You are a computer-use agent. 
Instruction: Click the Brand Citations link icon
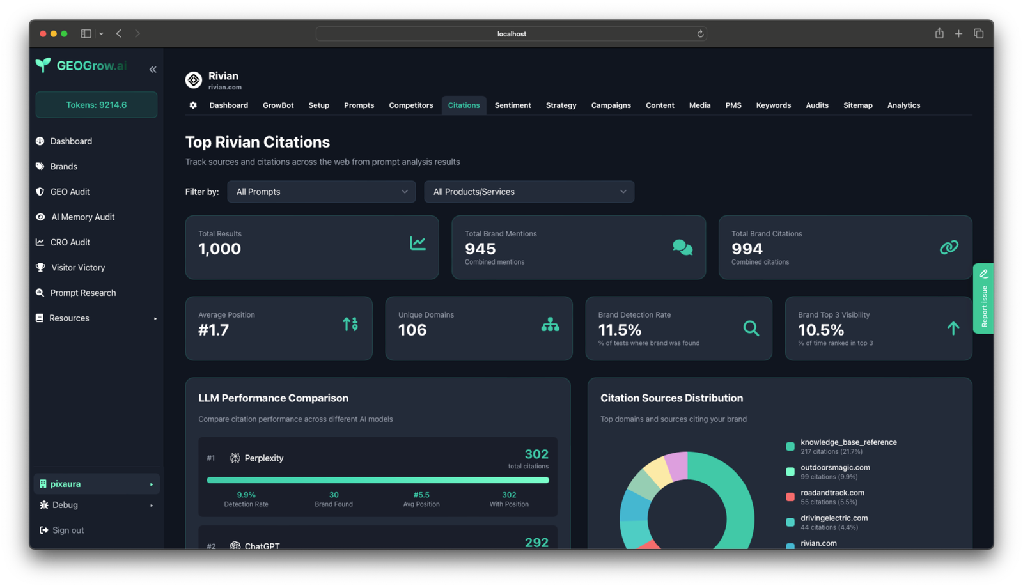[x=949, y=247]
